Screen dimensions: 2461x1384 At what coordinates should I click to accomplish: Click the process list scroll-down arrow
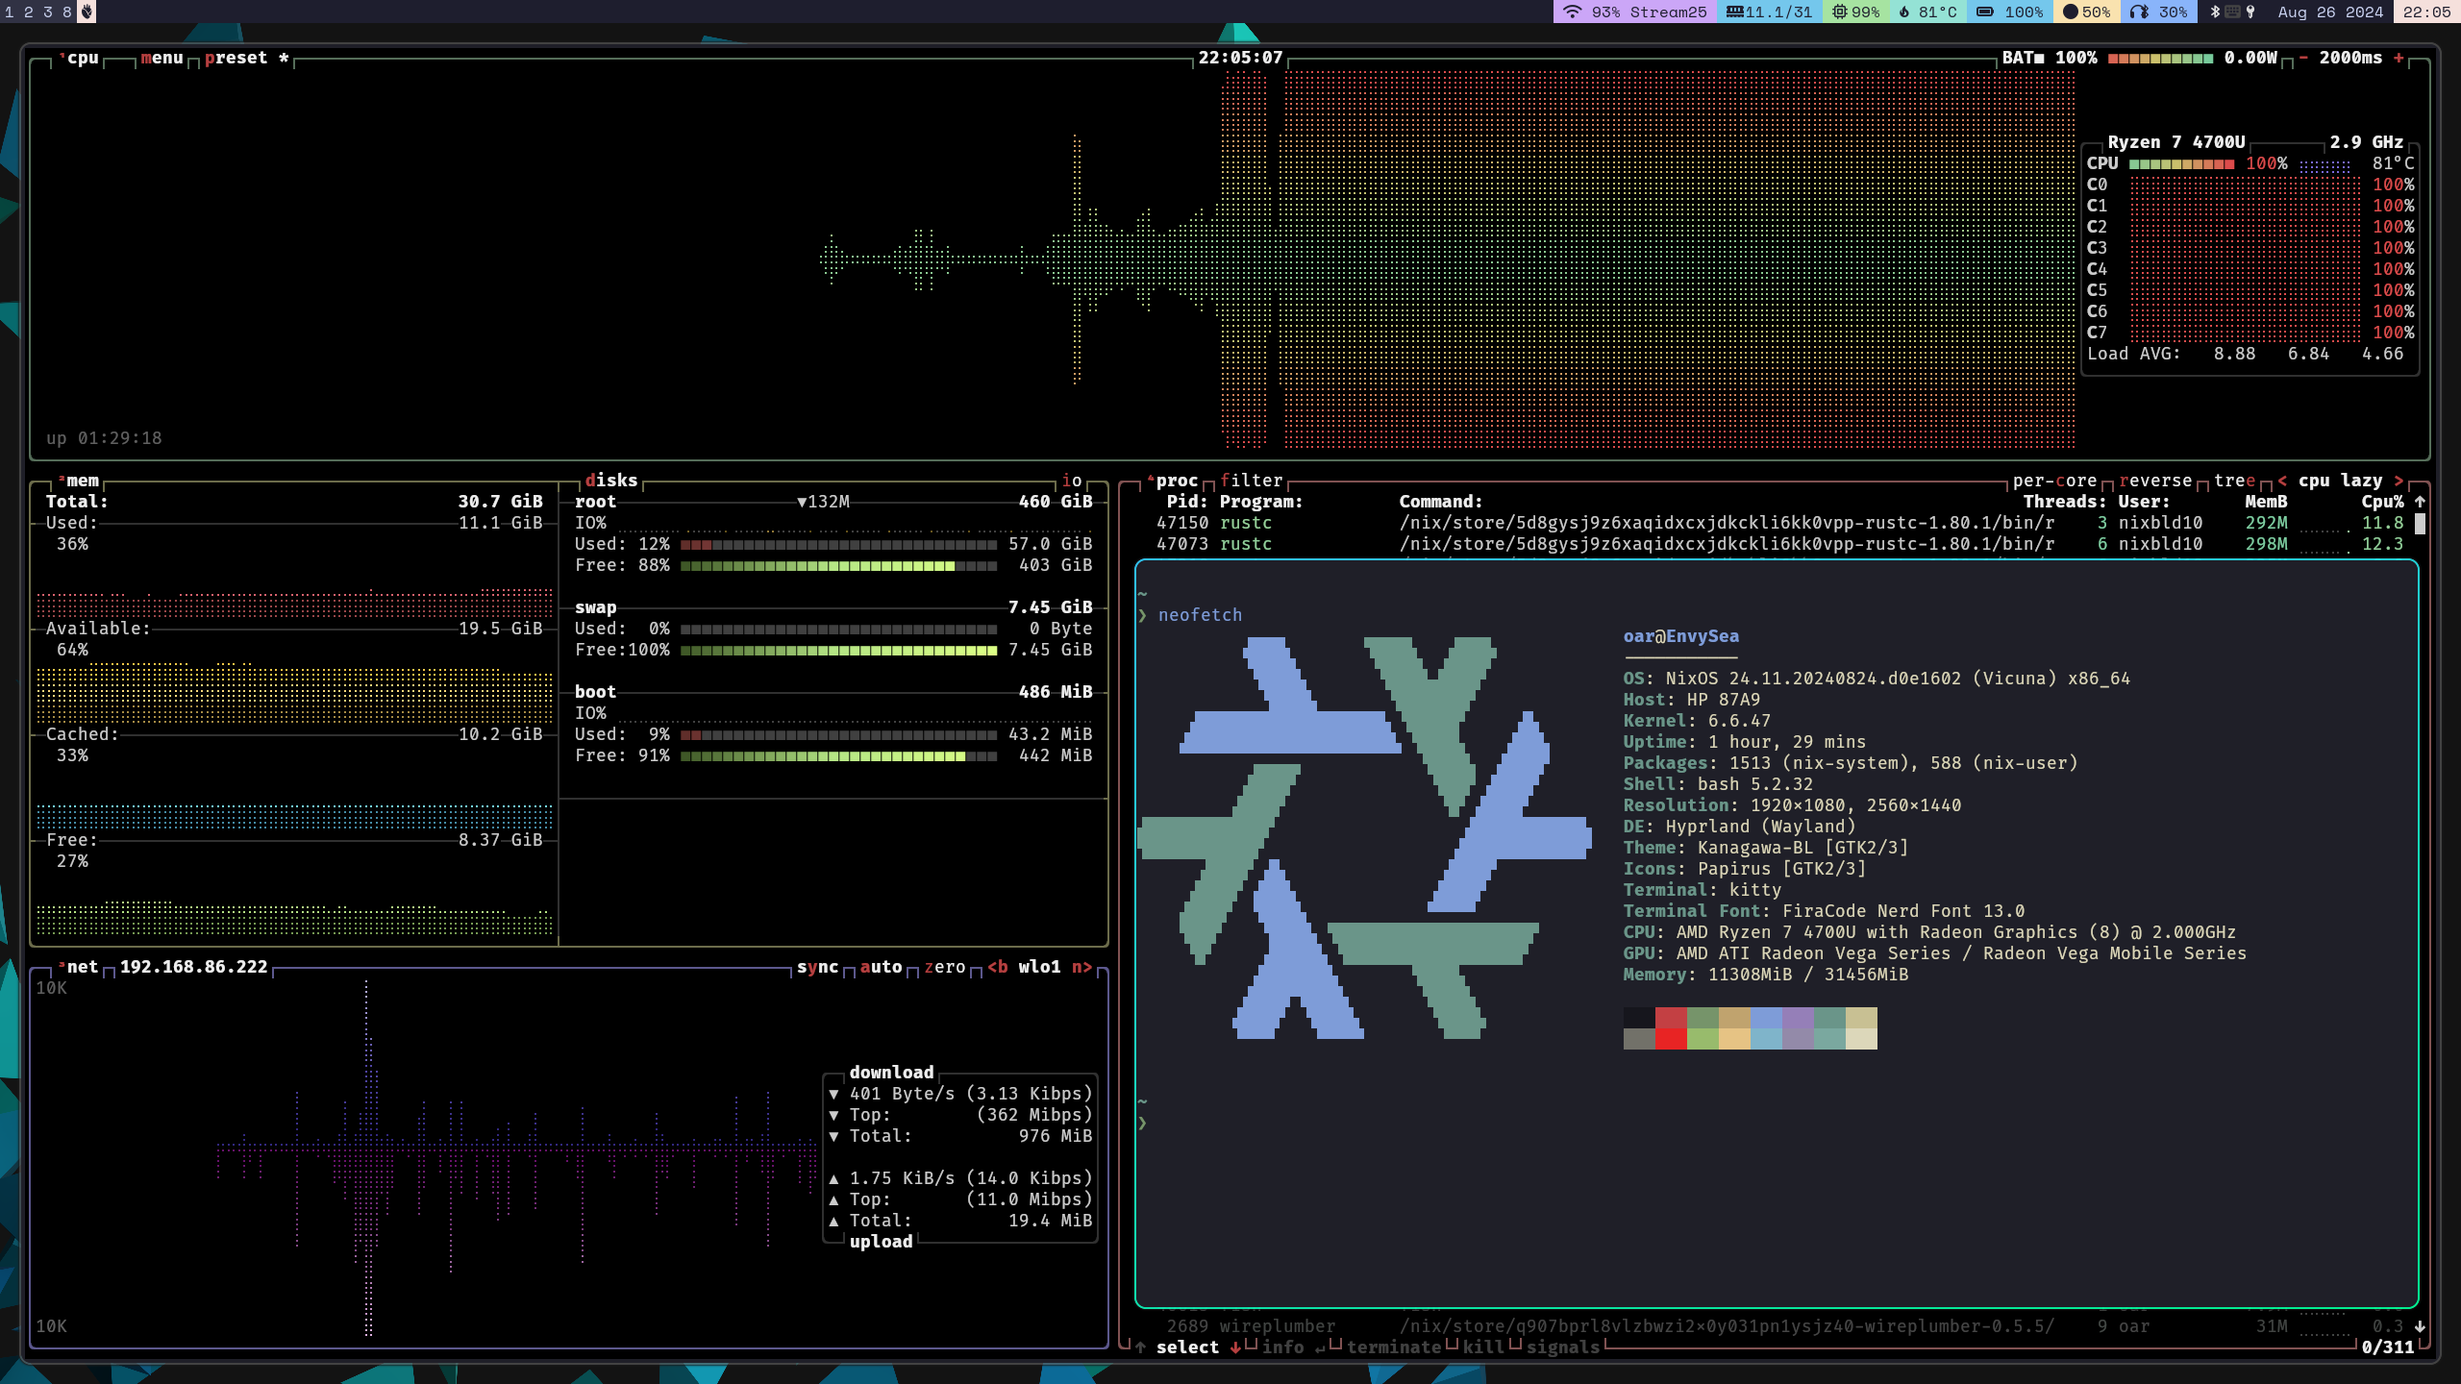2420,1326
